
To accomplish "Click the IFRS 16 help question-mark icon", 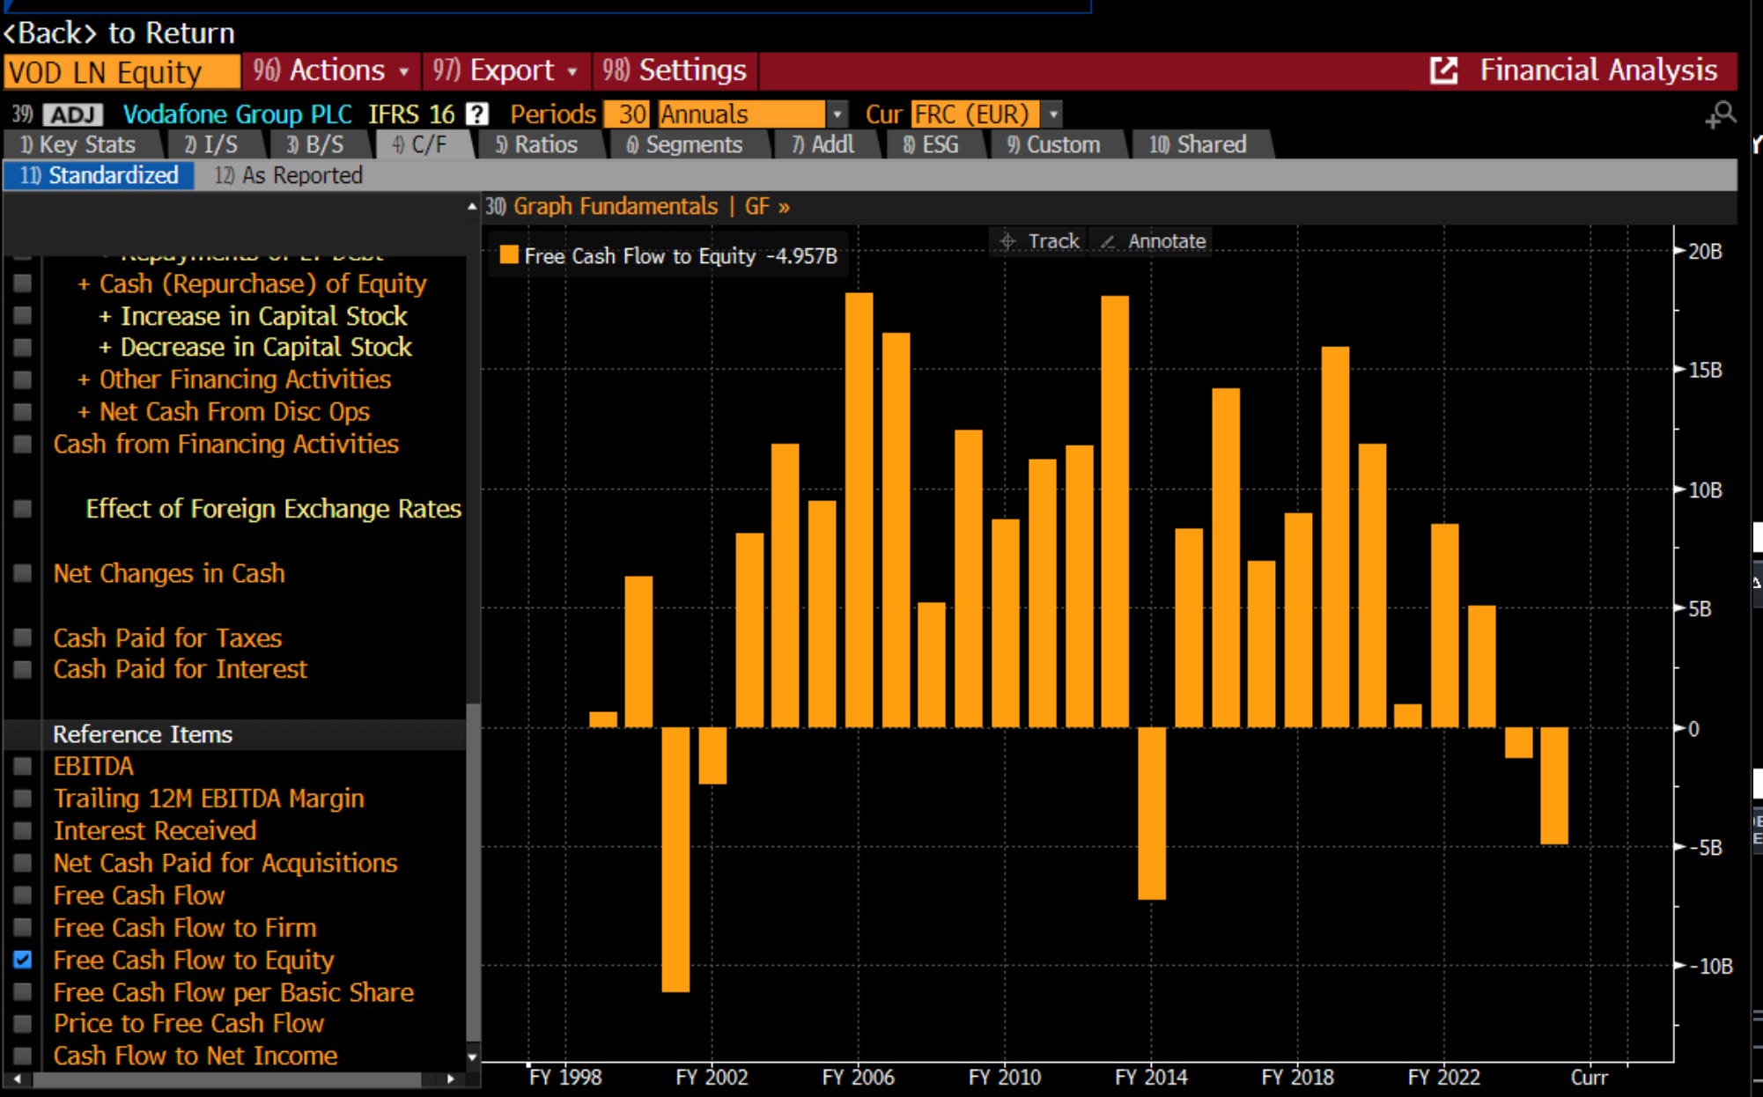I will pos(476,114).
